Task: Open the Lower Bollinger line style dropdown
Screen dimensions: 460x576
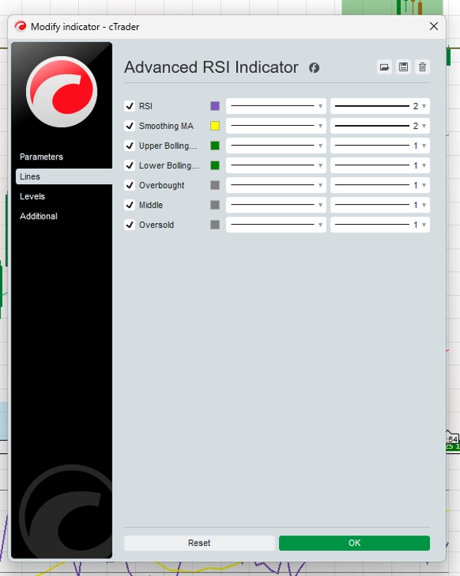Action: click(x=276, y=166)
